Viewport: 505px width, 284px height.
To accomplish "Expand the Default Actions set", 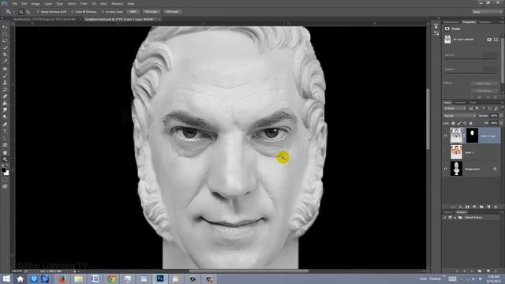I will 455,218.
